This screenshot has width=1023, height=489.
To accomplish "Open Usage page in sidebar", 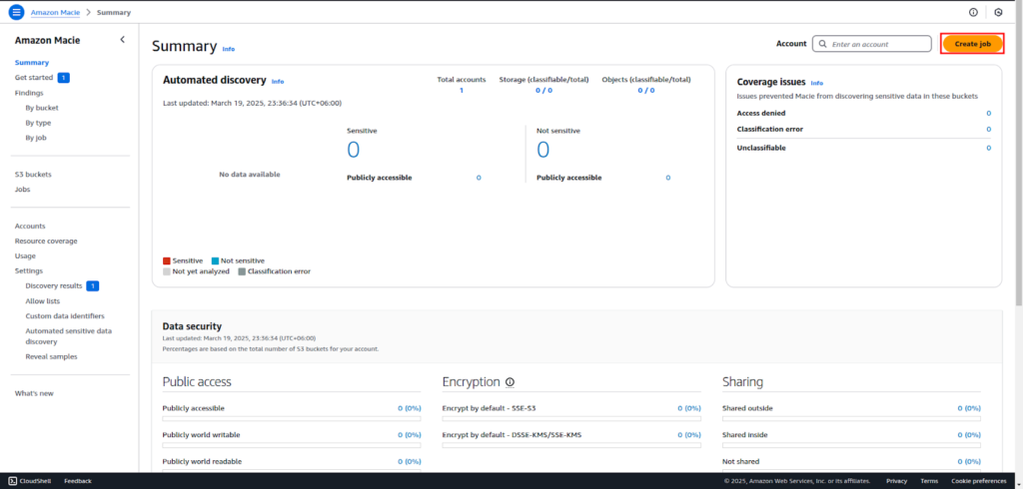I will point(25,255).
